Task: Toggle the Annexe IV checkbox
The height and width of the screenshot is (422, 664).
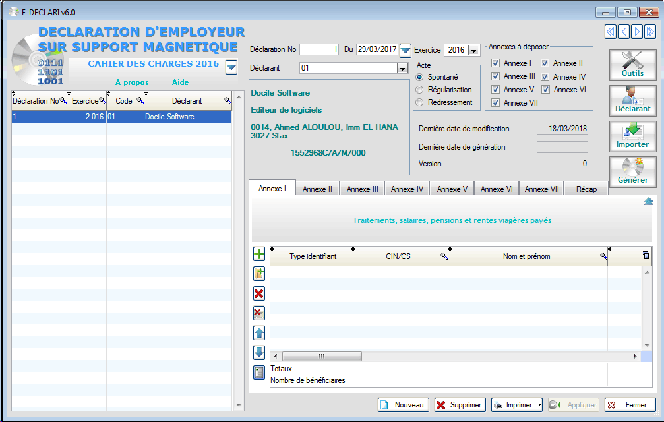Action: (545, 76)
